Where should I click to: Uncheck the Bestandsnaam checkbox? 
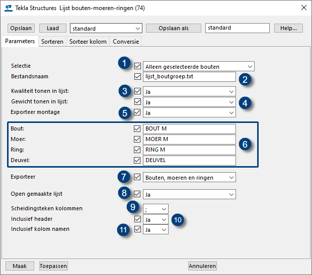(137, 77)
